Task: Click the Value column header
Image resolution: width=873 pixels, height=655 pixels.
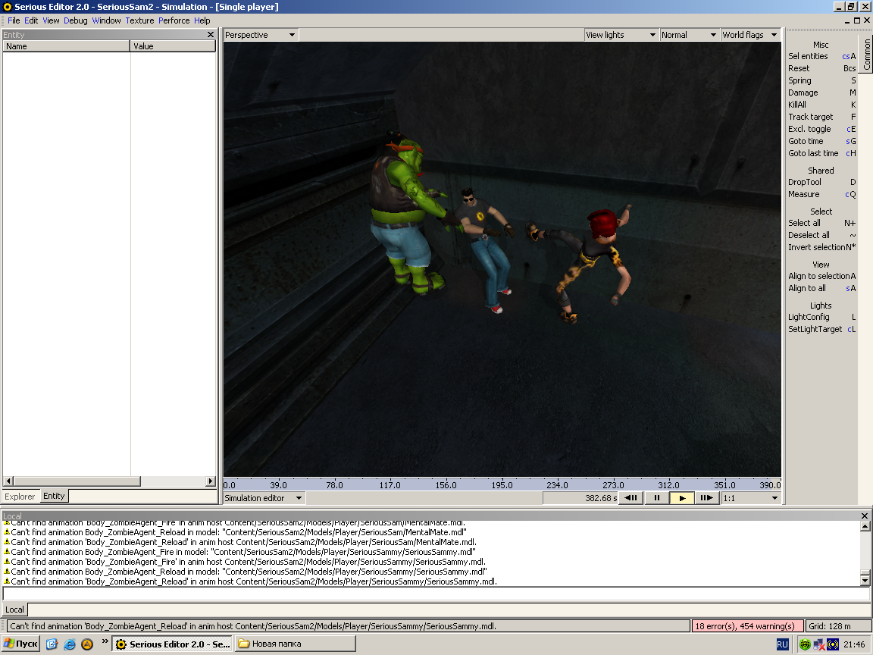Action: [x=173, y=46]
